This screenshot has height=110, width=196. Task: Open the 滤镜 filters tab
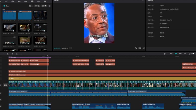(x=32, y=1)
